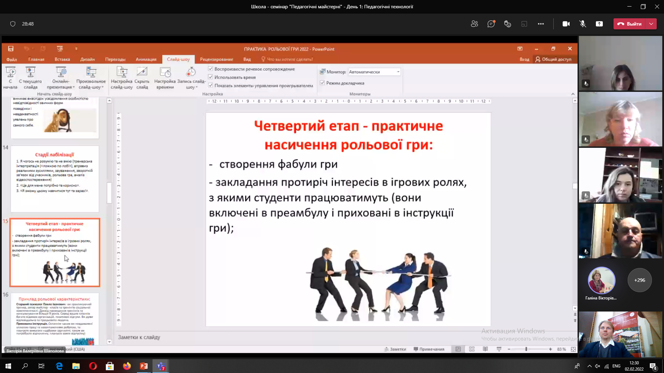Open the meeting chat icon
Viewport: 664px width, 373px height.
point(491,24)
